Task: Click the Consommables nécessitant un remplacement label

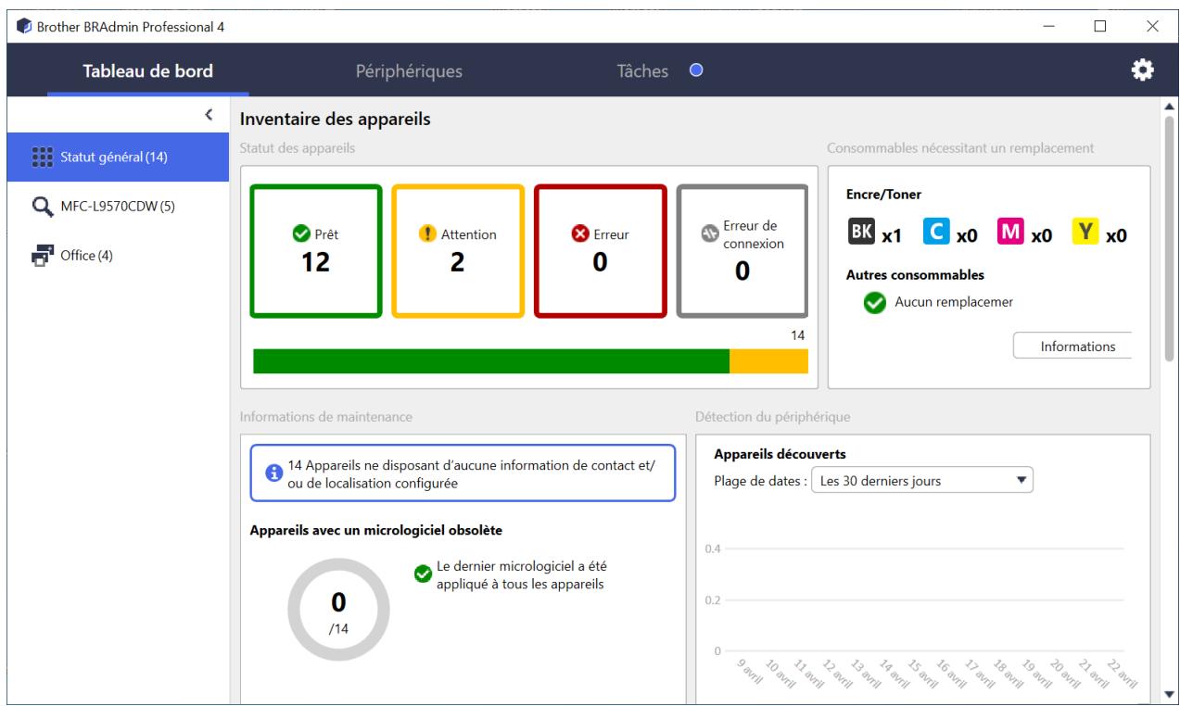Action: pos(961,148)
